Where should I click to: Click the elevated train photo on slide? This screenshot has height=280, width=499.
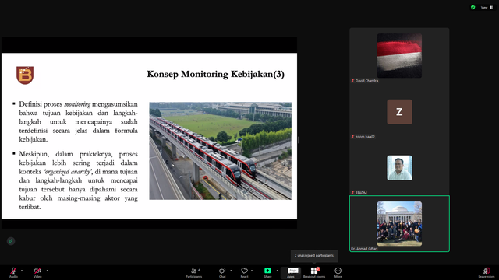point(220,151)
